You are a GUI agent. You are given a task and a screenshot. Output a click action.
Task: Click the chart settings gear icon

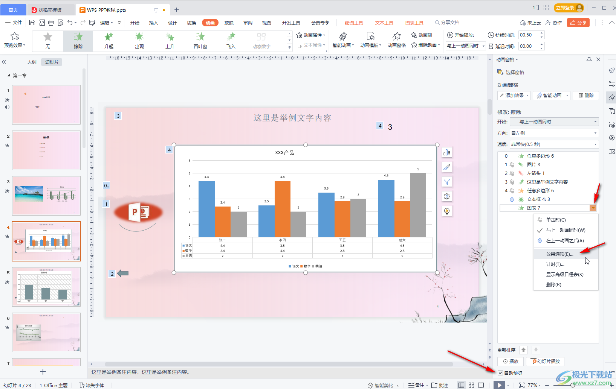pos(447,196)
